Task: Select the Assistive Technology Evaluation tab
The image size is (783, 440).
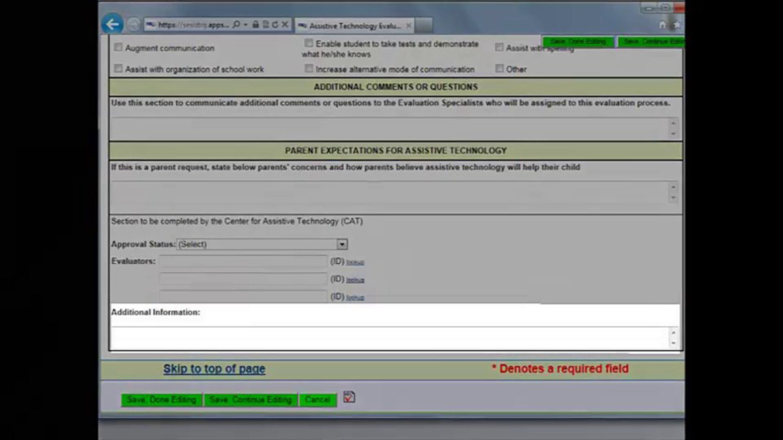Action: (355, 26)
